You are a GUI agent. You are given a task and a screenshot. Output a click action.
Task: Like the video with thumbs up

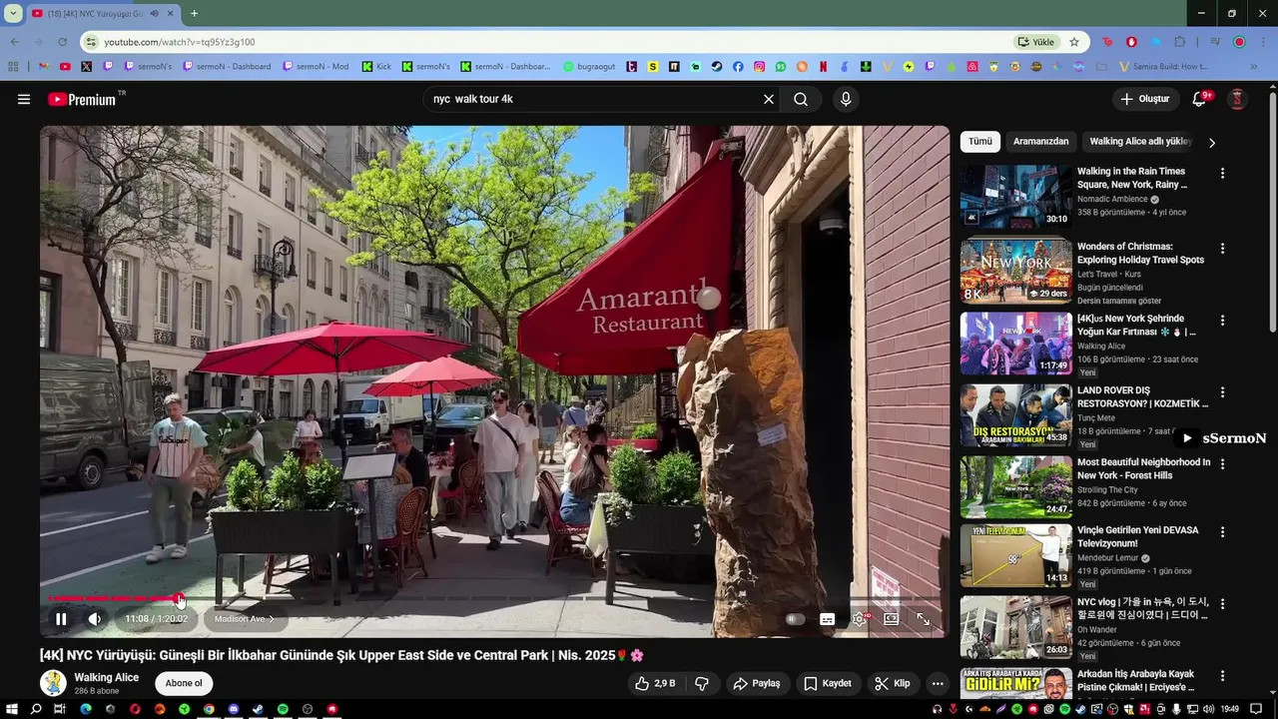point(654,683)
